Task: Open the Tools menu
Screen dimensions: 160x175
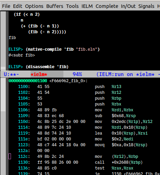Action: [x=72, y=6]
